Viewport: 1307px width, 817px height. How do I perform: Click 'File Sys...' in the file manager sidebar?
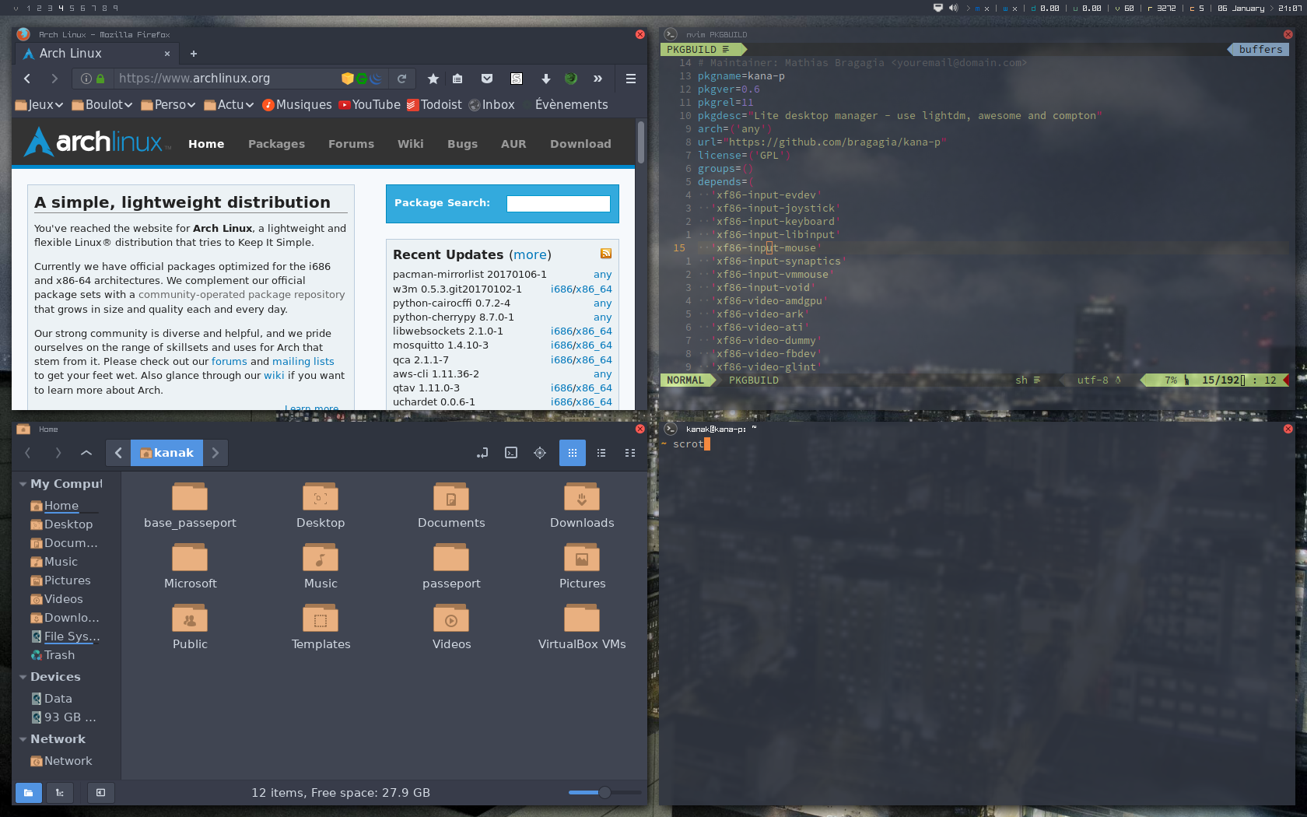click(x=65, y=636)
